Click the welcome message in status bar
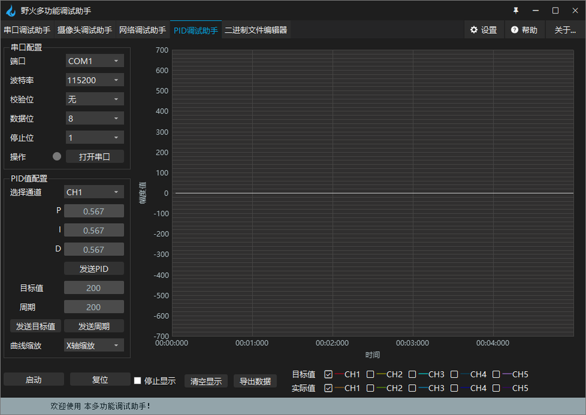The height and width of the screenshot is (415, 586). 100,406
